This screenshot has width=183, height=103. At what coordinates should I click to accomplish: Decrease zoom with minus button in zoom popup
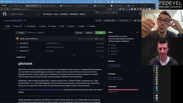[106, 12]
